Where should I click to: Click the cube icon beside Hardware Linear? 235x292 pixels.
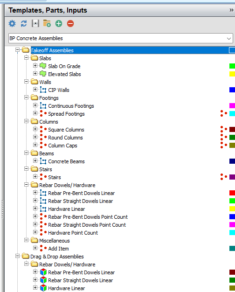pyautogui.click(x=43, y=288)
